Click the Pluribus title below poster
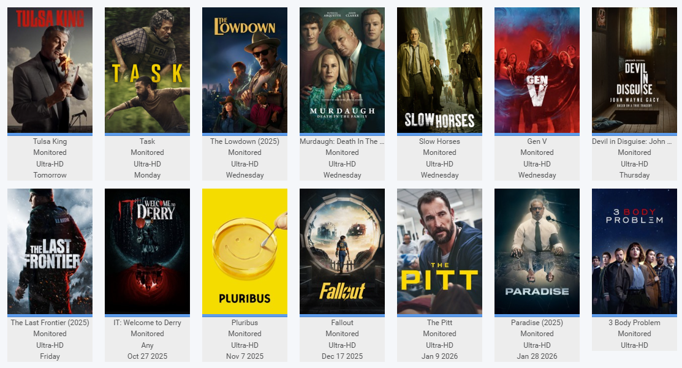 coord(245,322)
